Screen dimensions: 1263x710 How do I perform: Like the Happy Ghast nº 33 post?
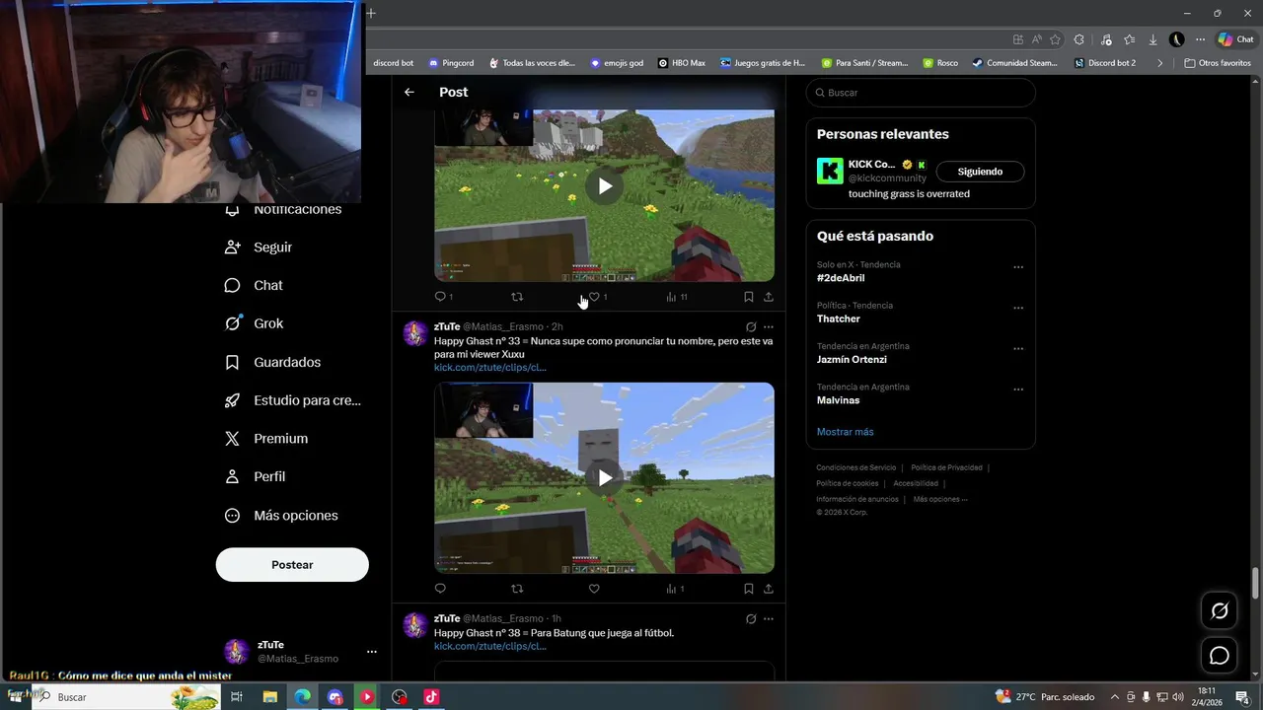594,589
